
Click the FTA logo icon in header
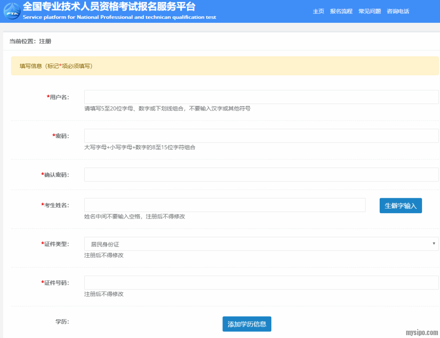tap(12, 11)
